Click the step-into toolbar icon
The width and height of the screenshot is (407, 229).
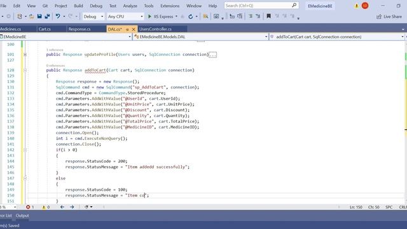click(232, 17)
